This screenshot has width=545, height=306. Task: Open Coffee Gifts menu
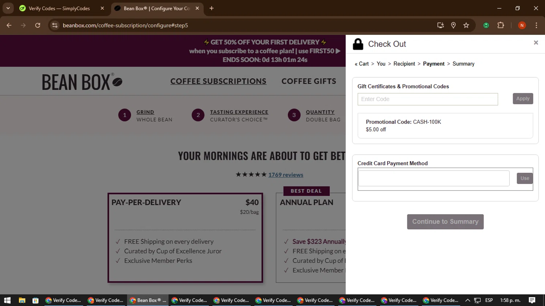click(309, 81)
